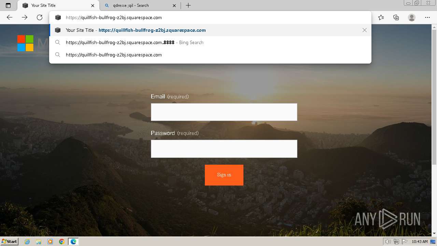
Task: Reload the page with the refresh icon
Action: tap(40, 17)
